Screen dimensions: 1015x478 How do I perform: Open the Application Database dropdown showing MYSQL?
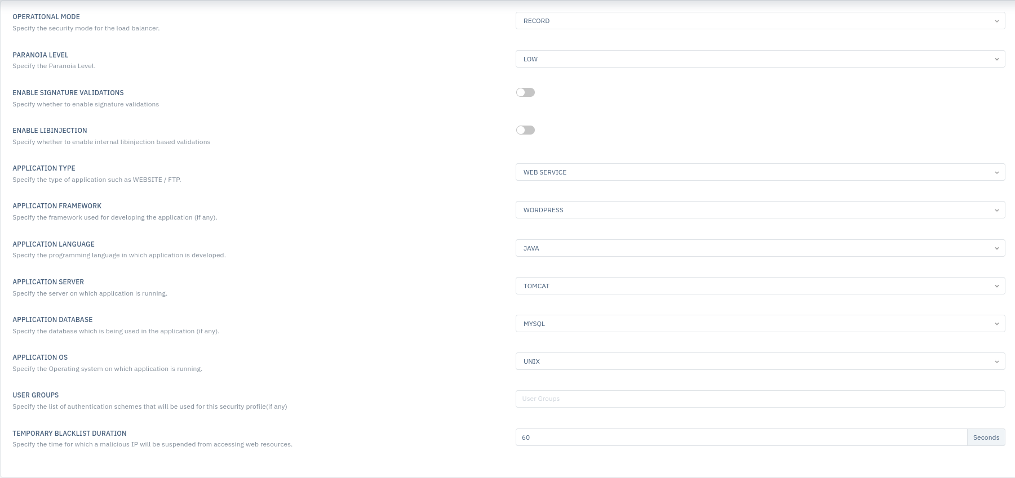point(760,324)
